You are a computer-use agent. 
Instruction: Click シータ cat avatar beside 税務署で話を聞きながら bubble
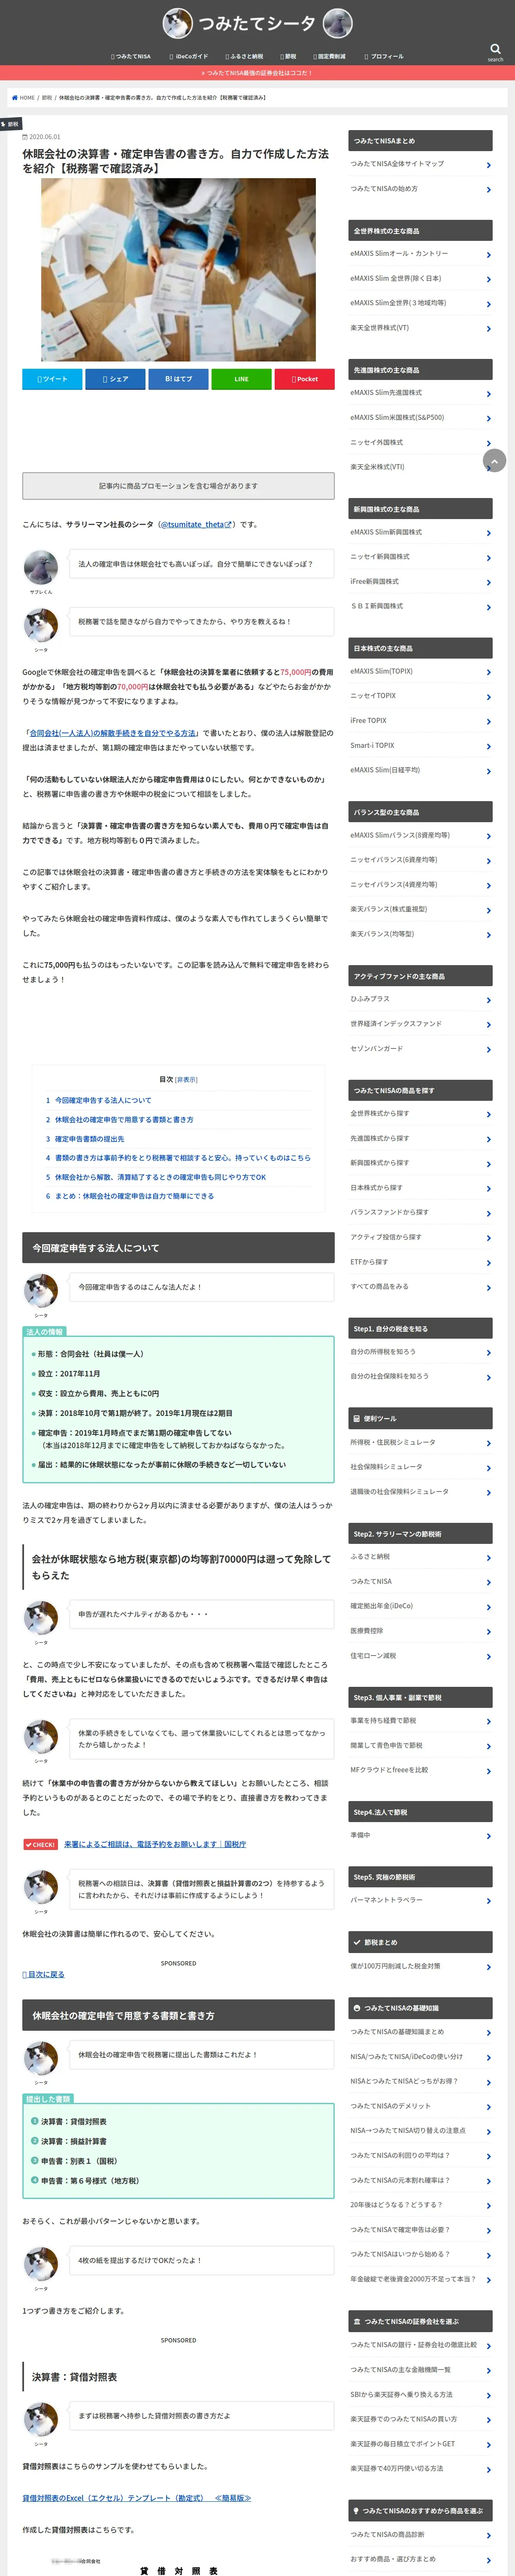coord(41,625)
